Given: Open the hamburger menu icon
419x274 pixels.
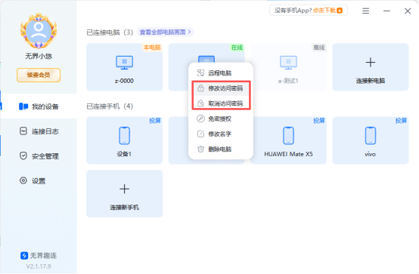Looking at the screenshot, I should (x=365, y=11).
